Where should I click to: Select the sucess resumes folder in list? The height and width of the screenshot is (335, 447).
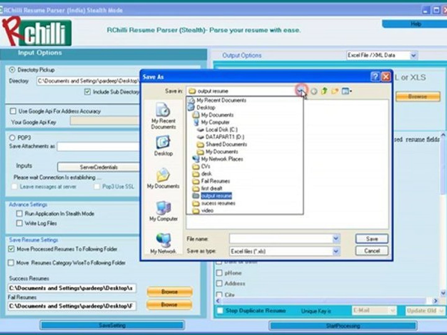(x=214, y=203)
